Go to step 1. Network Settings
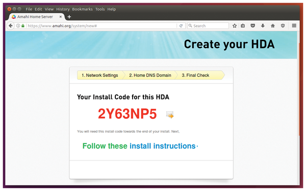Viewport: 306px width, 191px height. (100, 75)
